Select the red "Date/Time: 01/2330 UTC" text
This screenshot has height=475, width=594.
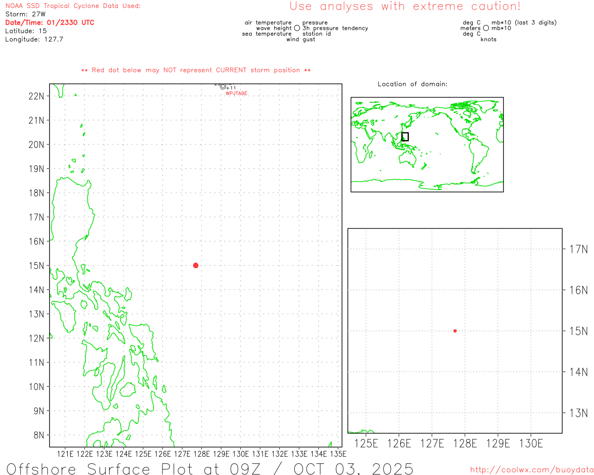50,23
